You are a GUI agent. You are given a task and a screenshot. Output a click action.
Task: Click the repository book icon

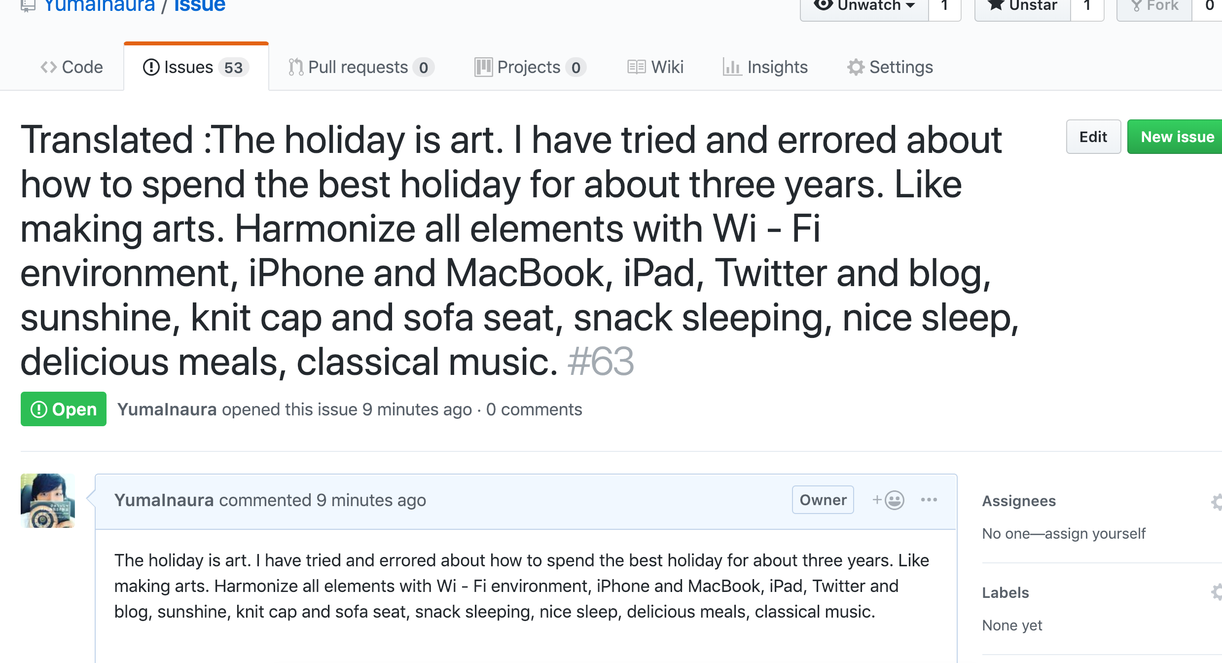point(28,6)
